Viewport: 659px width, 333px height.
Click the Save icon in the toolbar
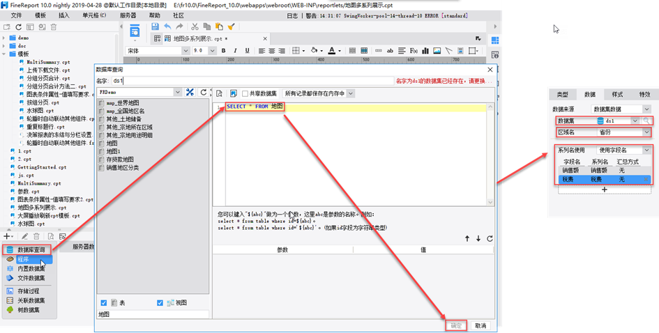point(155,26)
